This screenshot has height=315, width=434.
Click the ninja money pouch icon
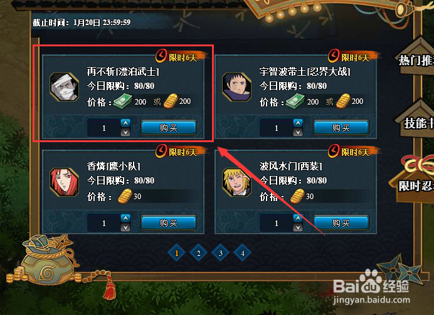(47, 261)
